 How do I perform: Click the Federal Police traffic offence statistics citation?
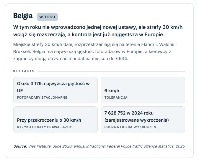point(140,146)
